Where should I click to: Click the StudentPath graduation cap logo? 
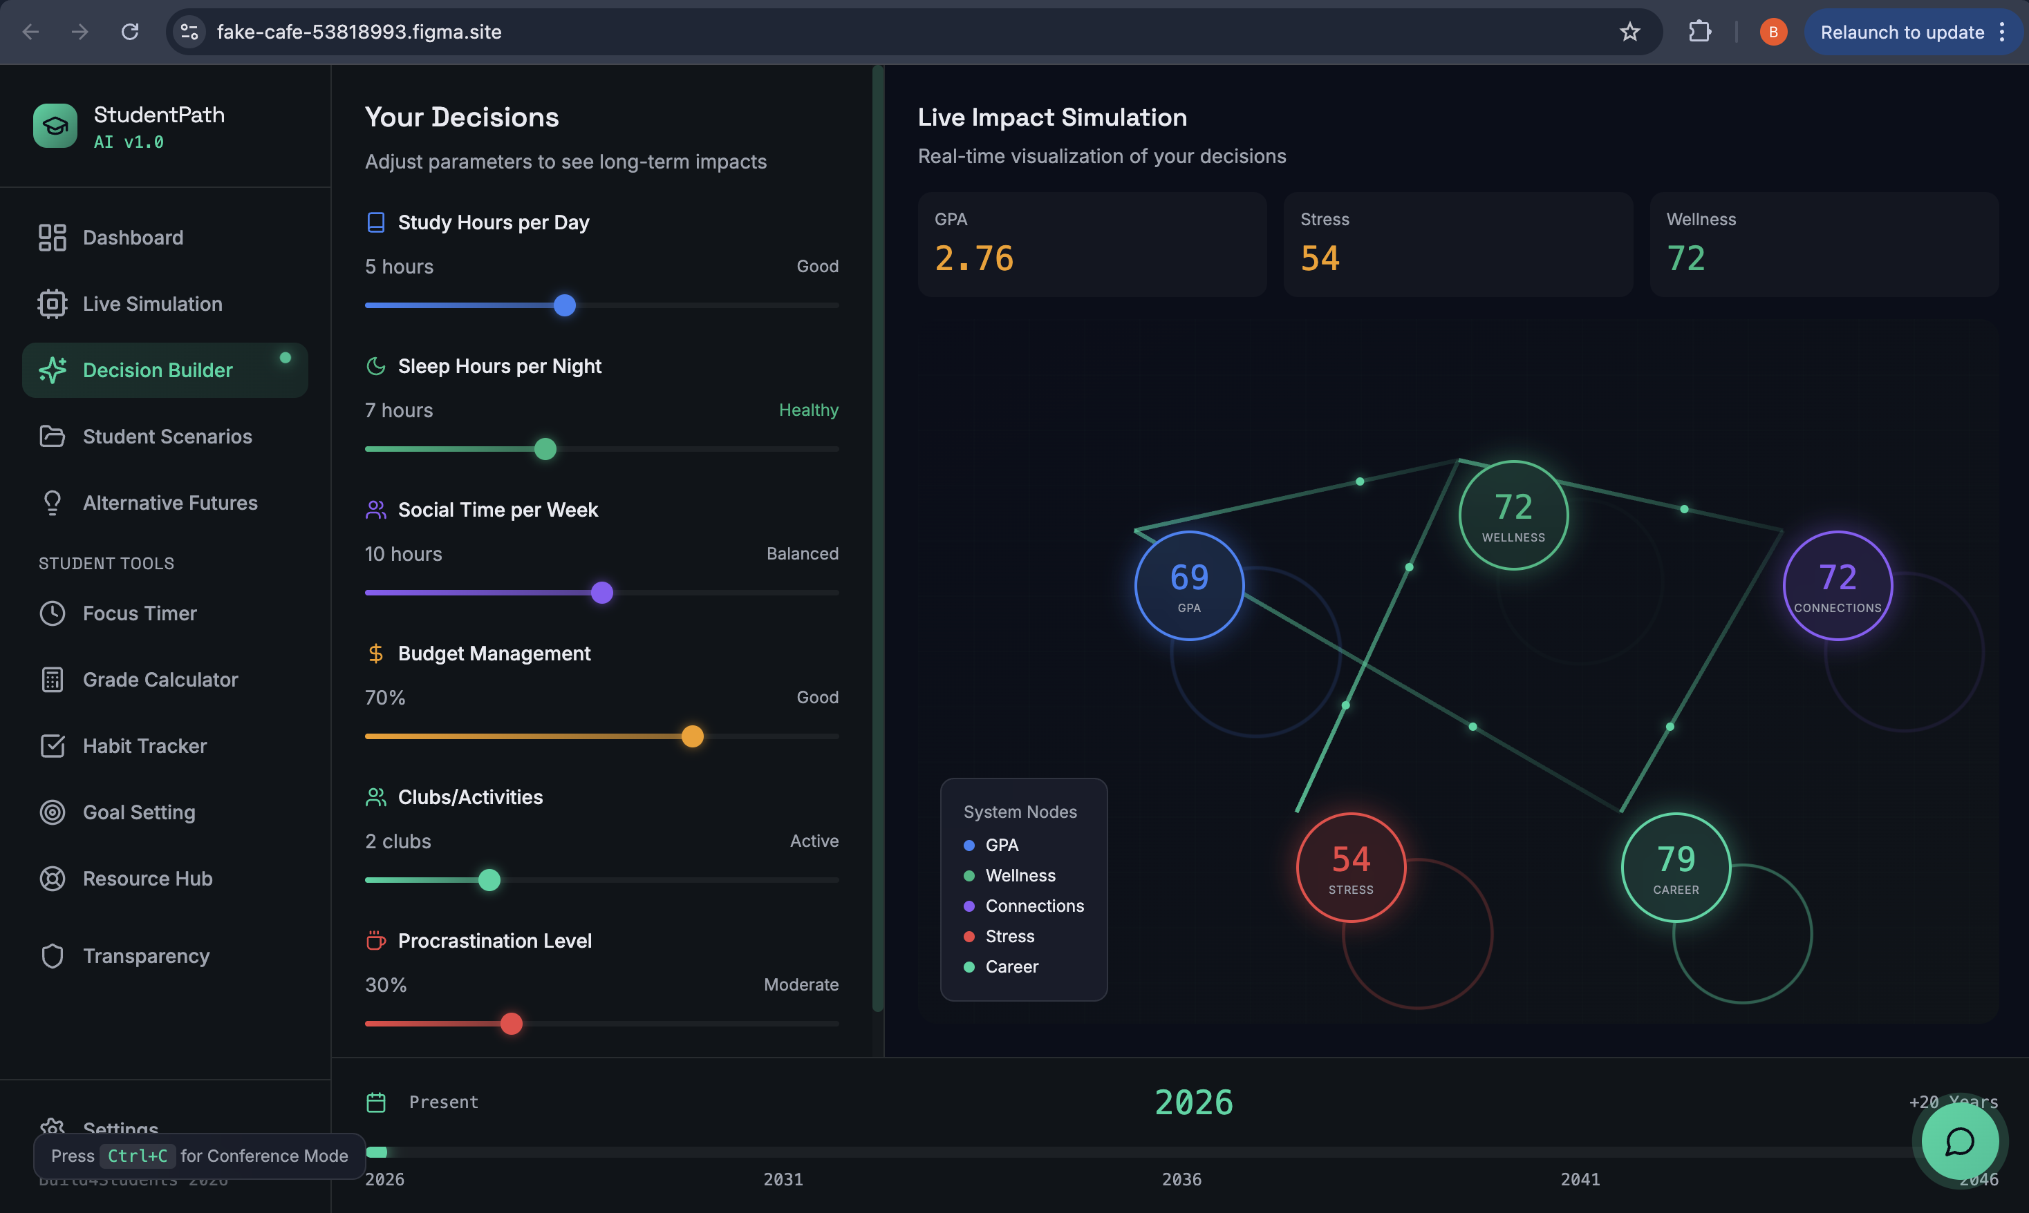(x=55, y=125)
